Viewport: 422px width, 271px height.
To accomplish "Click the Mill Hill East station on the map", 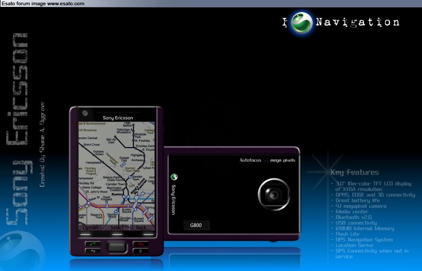I will click(x=111, y=141).
